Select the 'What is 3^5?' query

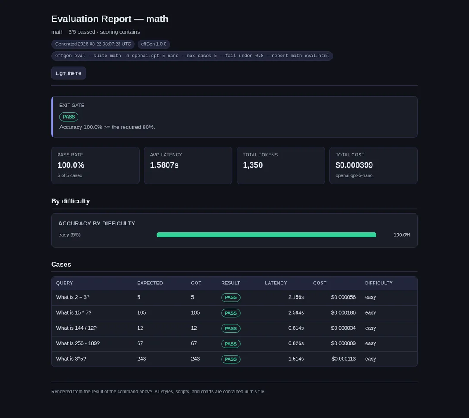coord(71,359)
